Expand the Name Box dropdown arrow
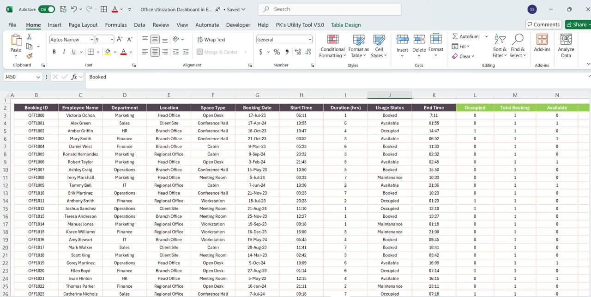This screenshot has height=297, width=591. [x=38, y=77]
